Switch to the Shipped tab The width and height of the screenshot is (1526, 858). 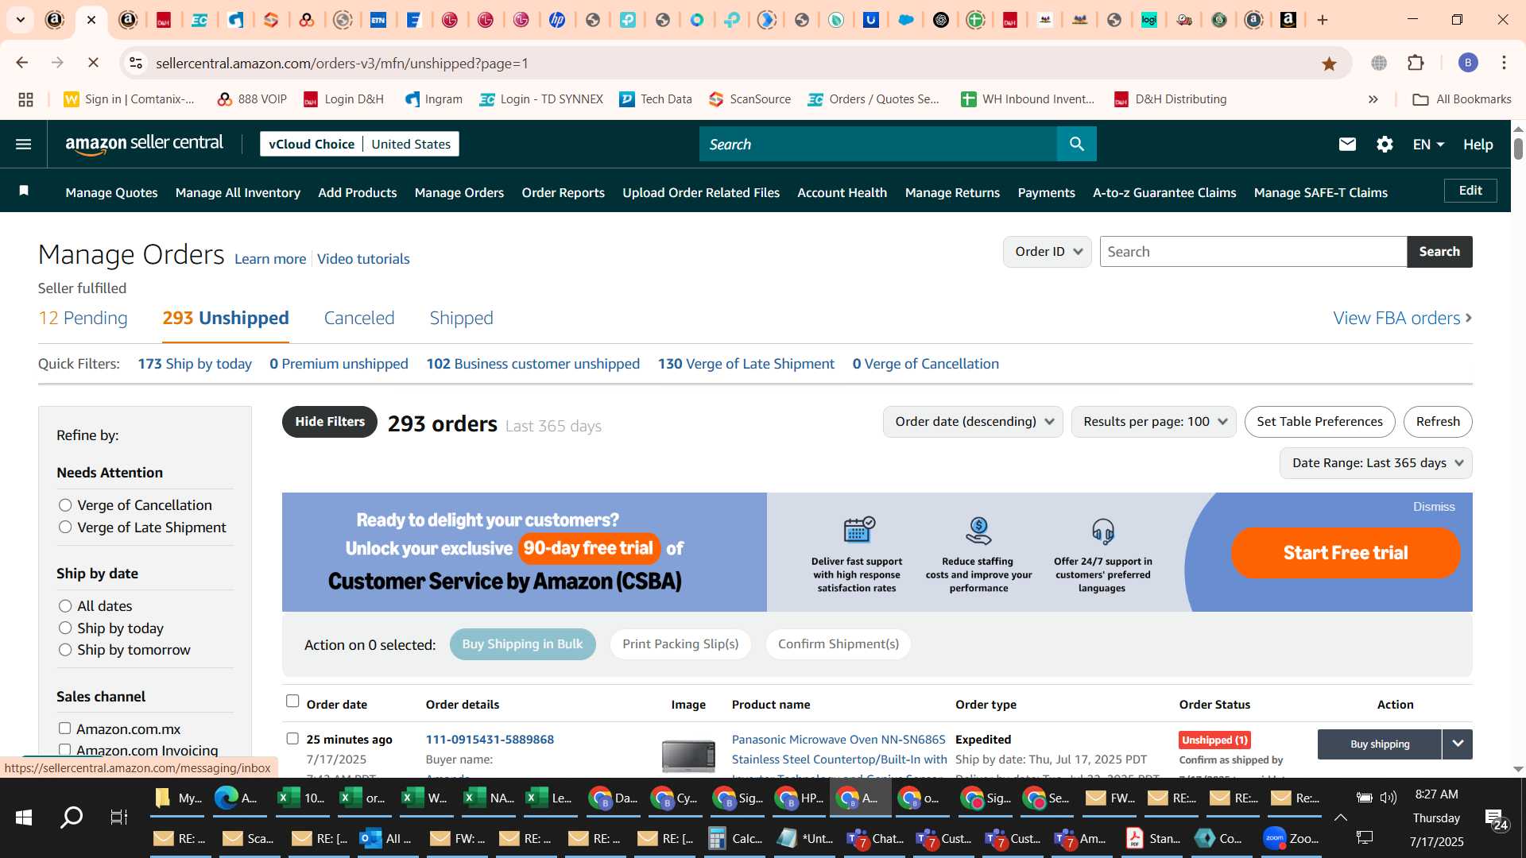[x=461, y=318]
